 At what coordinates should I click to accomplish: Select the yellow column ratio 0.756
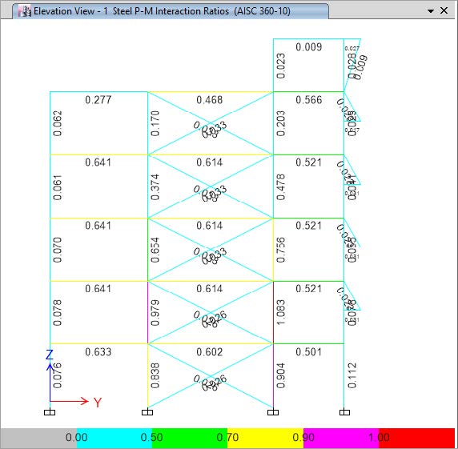[281, 250]
